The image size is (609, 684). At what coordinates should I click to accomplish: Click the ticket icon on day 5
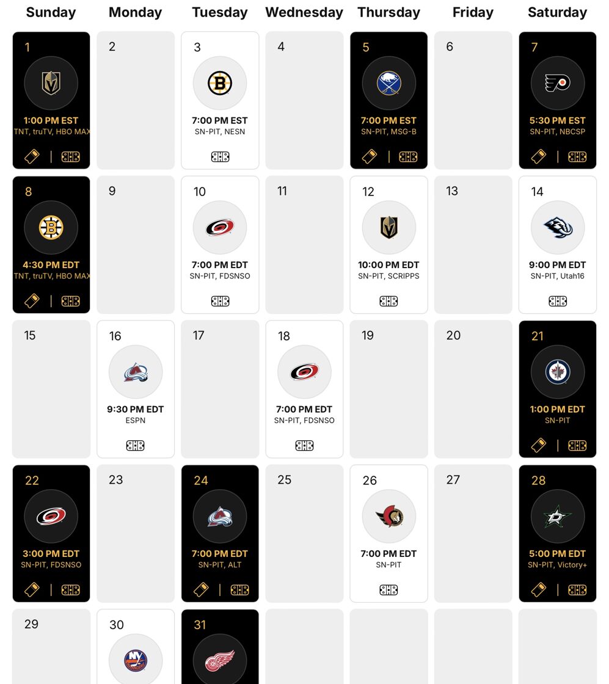click(370, 157)
